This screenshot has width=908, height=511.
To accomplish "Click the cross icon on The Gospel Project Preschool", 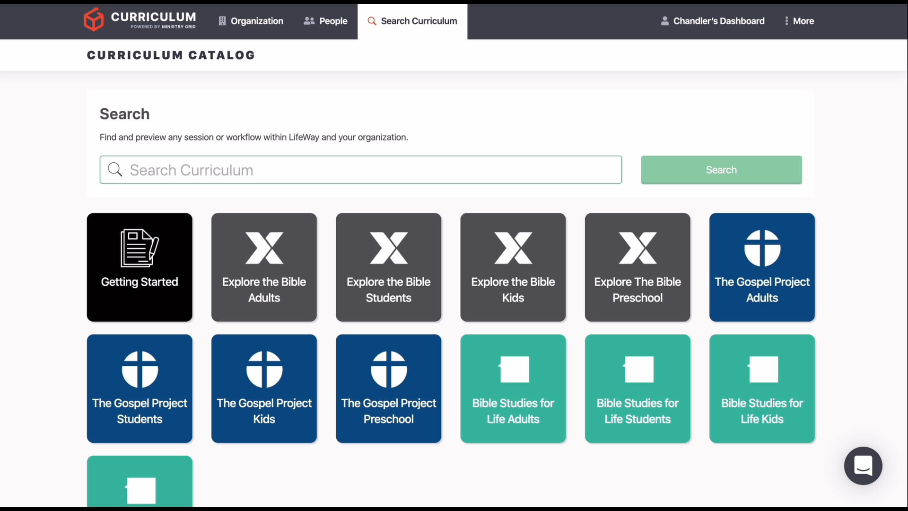I will [x=389, y=370].
